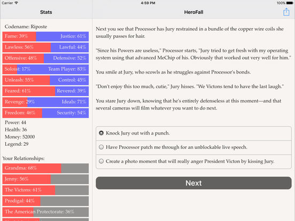Click the Prodigal relationship bar

click(x=45, y=201)
